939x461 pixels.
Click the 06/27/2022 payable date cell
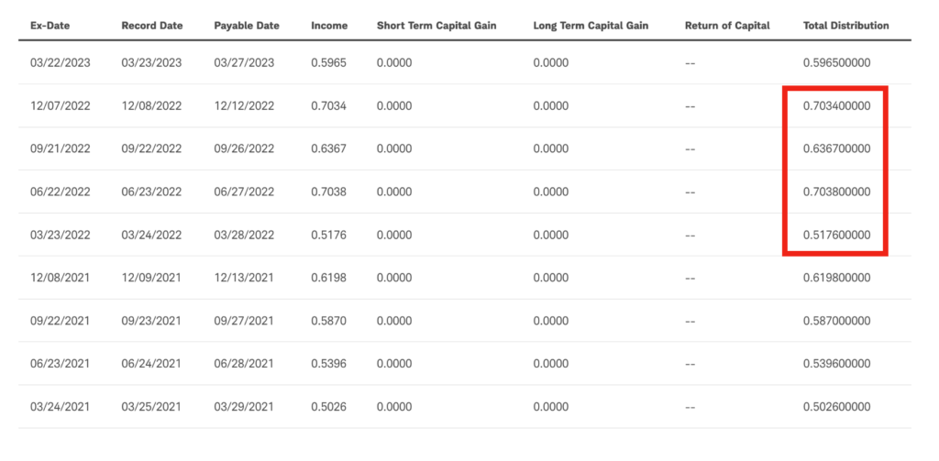(x=244, y=192)
